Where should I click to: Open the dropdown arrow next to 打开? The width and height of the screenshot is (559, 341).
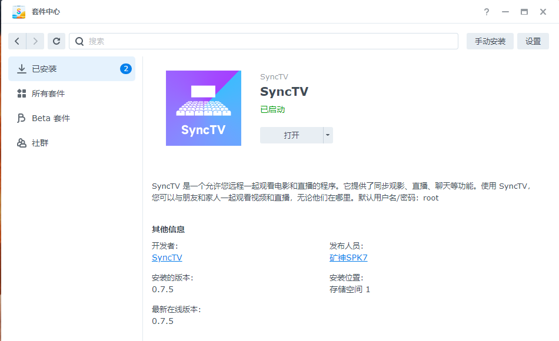328,135
